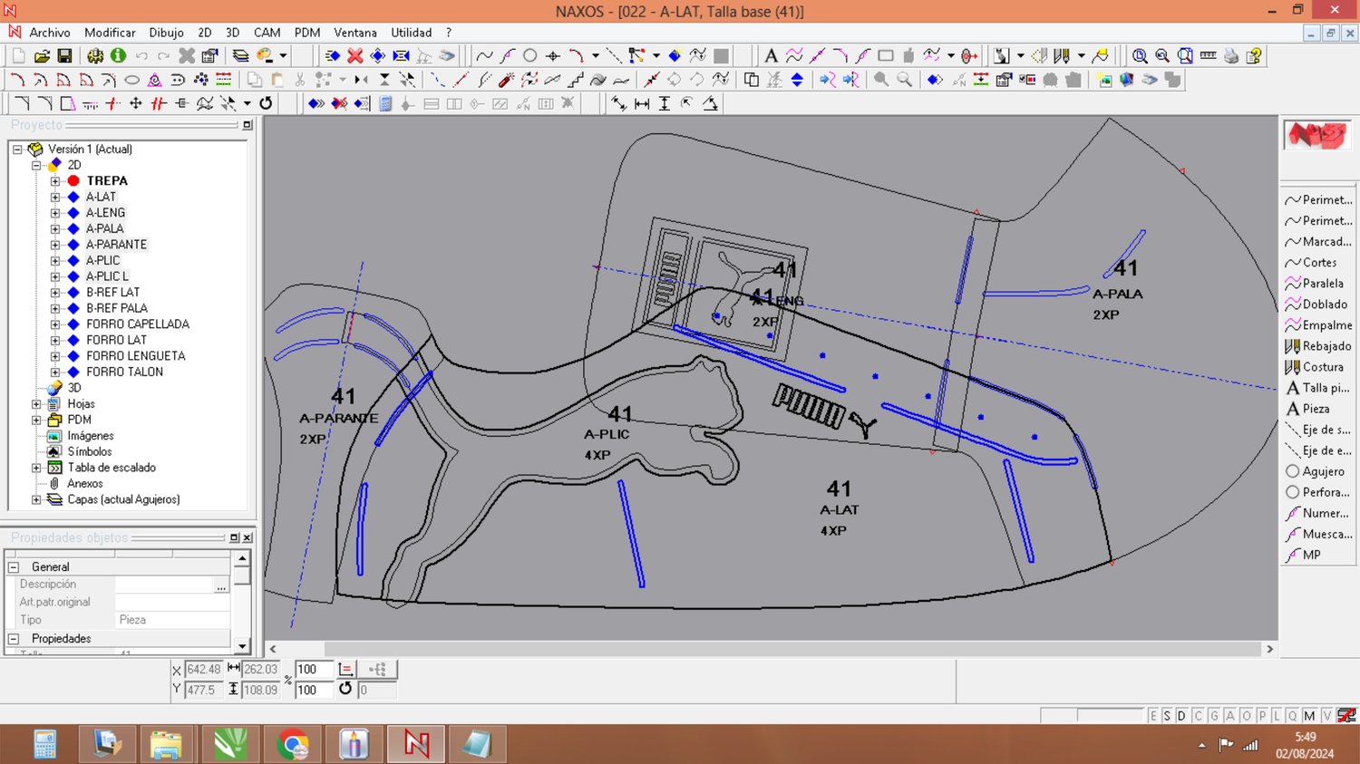Click the upper scale percentage field 100
Viewport: 1360px width, 764px height.
[x=314, y=670]
